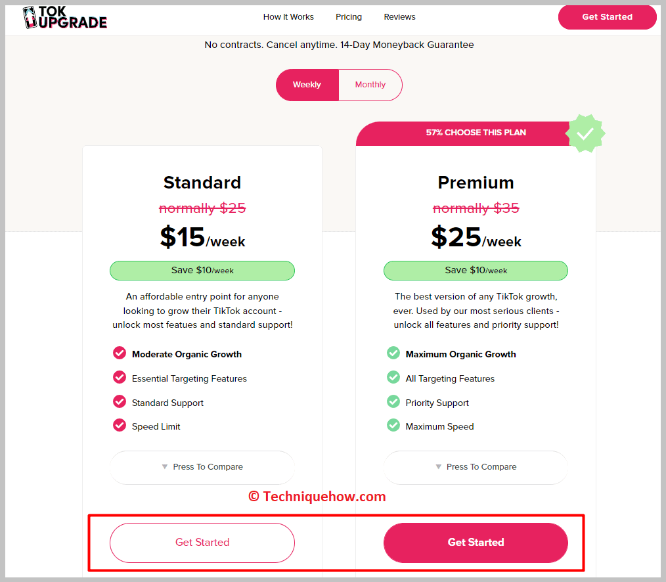Click Get Started in the header
The height and width of the screenshot is (582, 666).
point(608,17)
